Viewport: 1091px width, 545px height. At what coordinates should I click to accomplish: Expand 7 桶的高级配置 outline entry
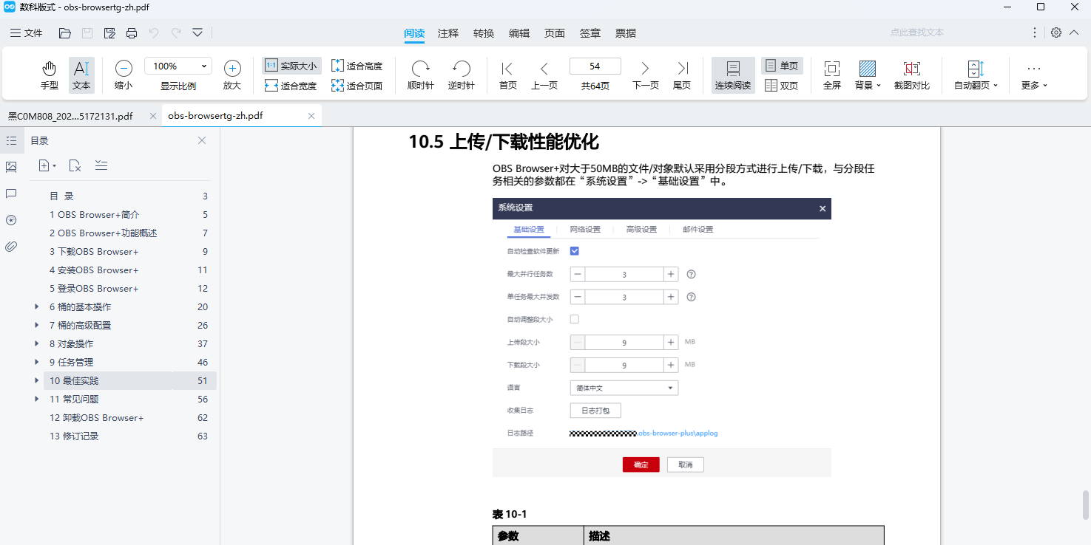tap(37, 325)
